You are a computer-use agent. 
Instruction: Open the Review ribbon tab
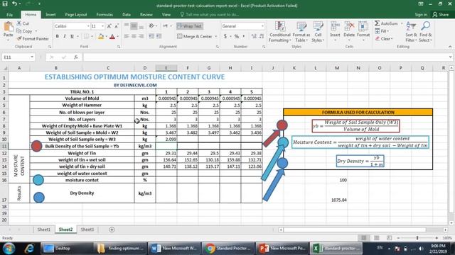(x=146, y=14)
